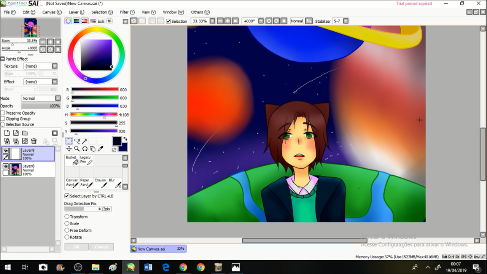Choose the Paper Acryl brush

tap(86, 183)
